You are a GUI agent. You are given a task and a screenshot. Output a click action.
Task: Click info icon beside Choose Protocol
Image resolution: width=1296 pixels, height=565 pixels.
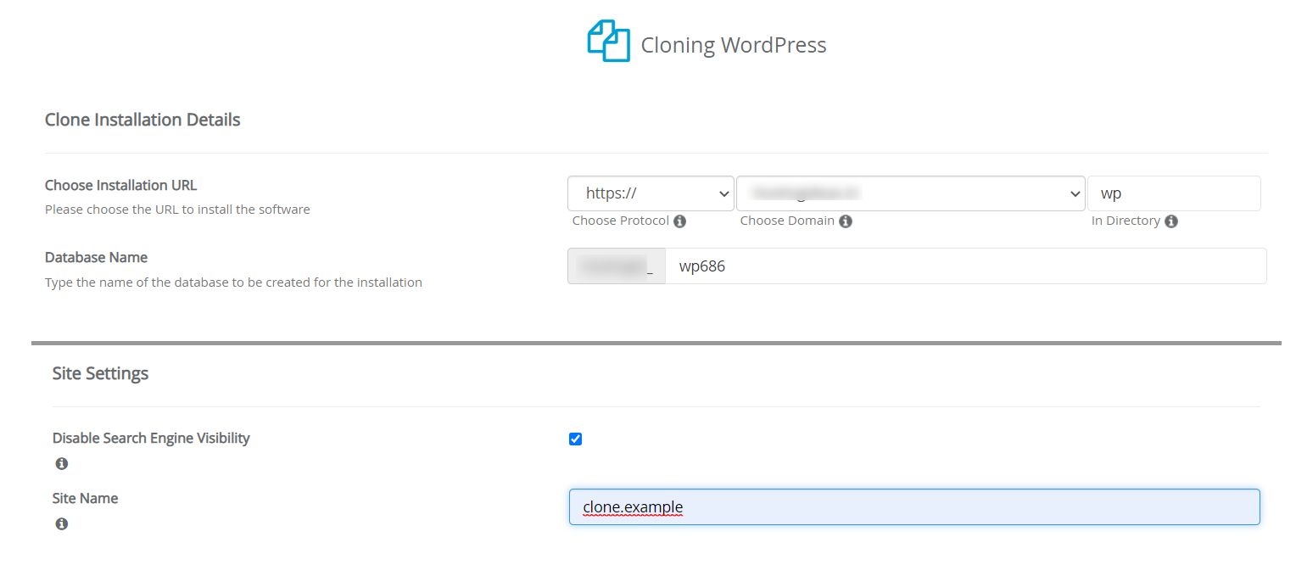[679, 221]
